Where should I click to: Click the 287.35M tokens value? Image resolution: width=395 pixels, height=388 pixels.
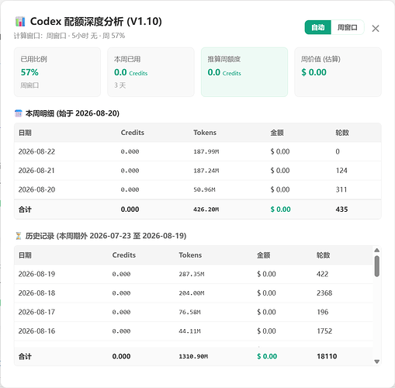[192, 274]
